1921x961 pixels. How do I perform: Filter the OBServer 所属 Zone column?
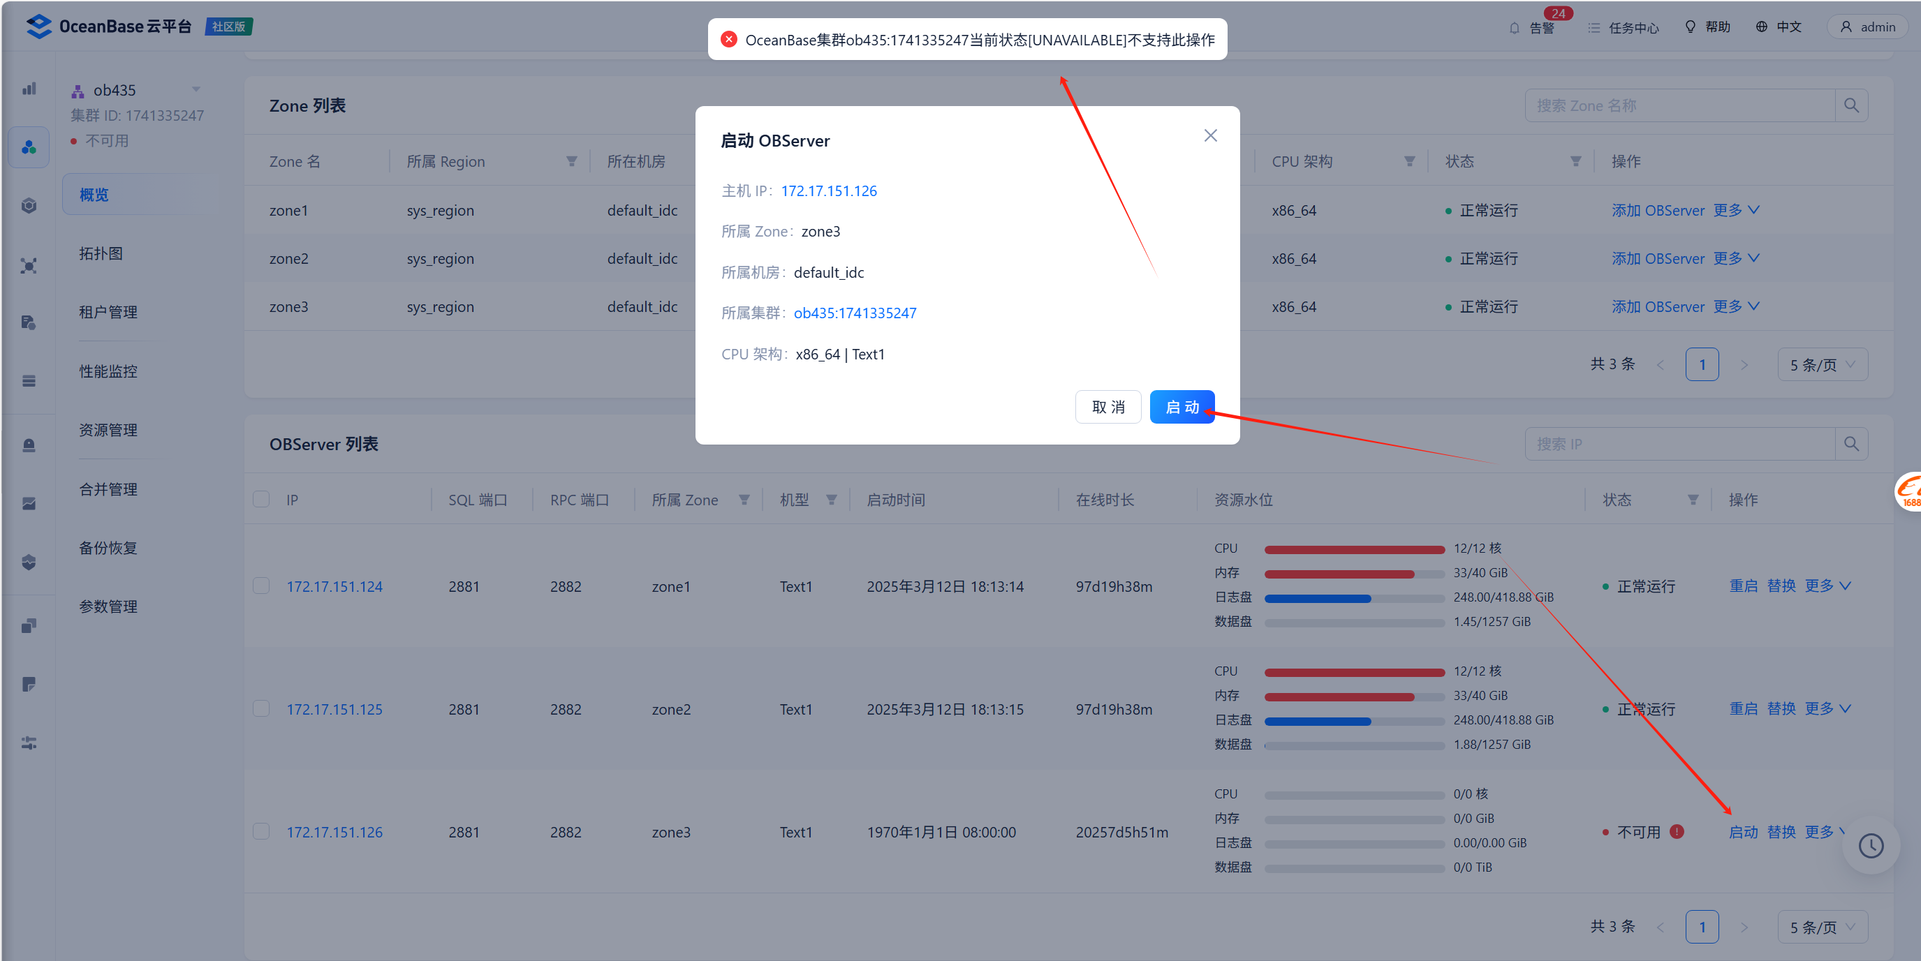click(x=744, y=500)
